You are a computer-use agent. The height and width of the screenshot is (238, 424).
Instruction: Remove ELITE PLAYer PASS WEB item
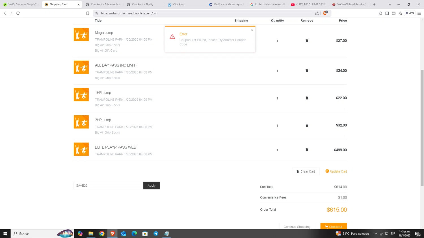pos(307,150)
